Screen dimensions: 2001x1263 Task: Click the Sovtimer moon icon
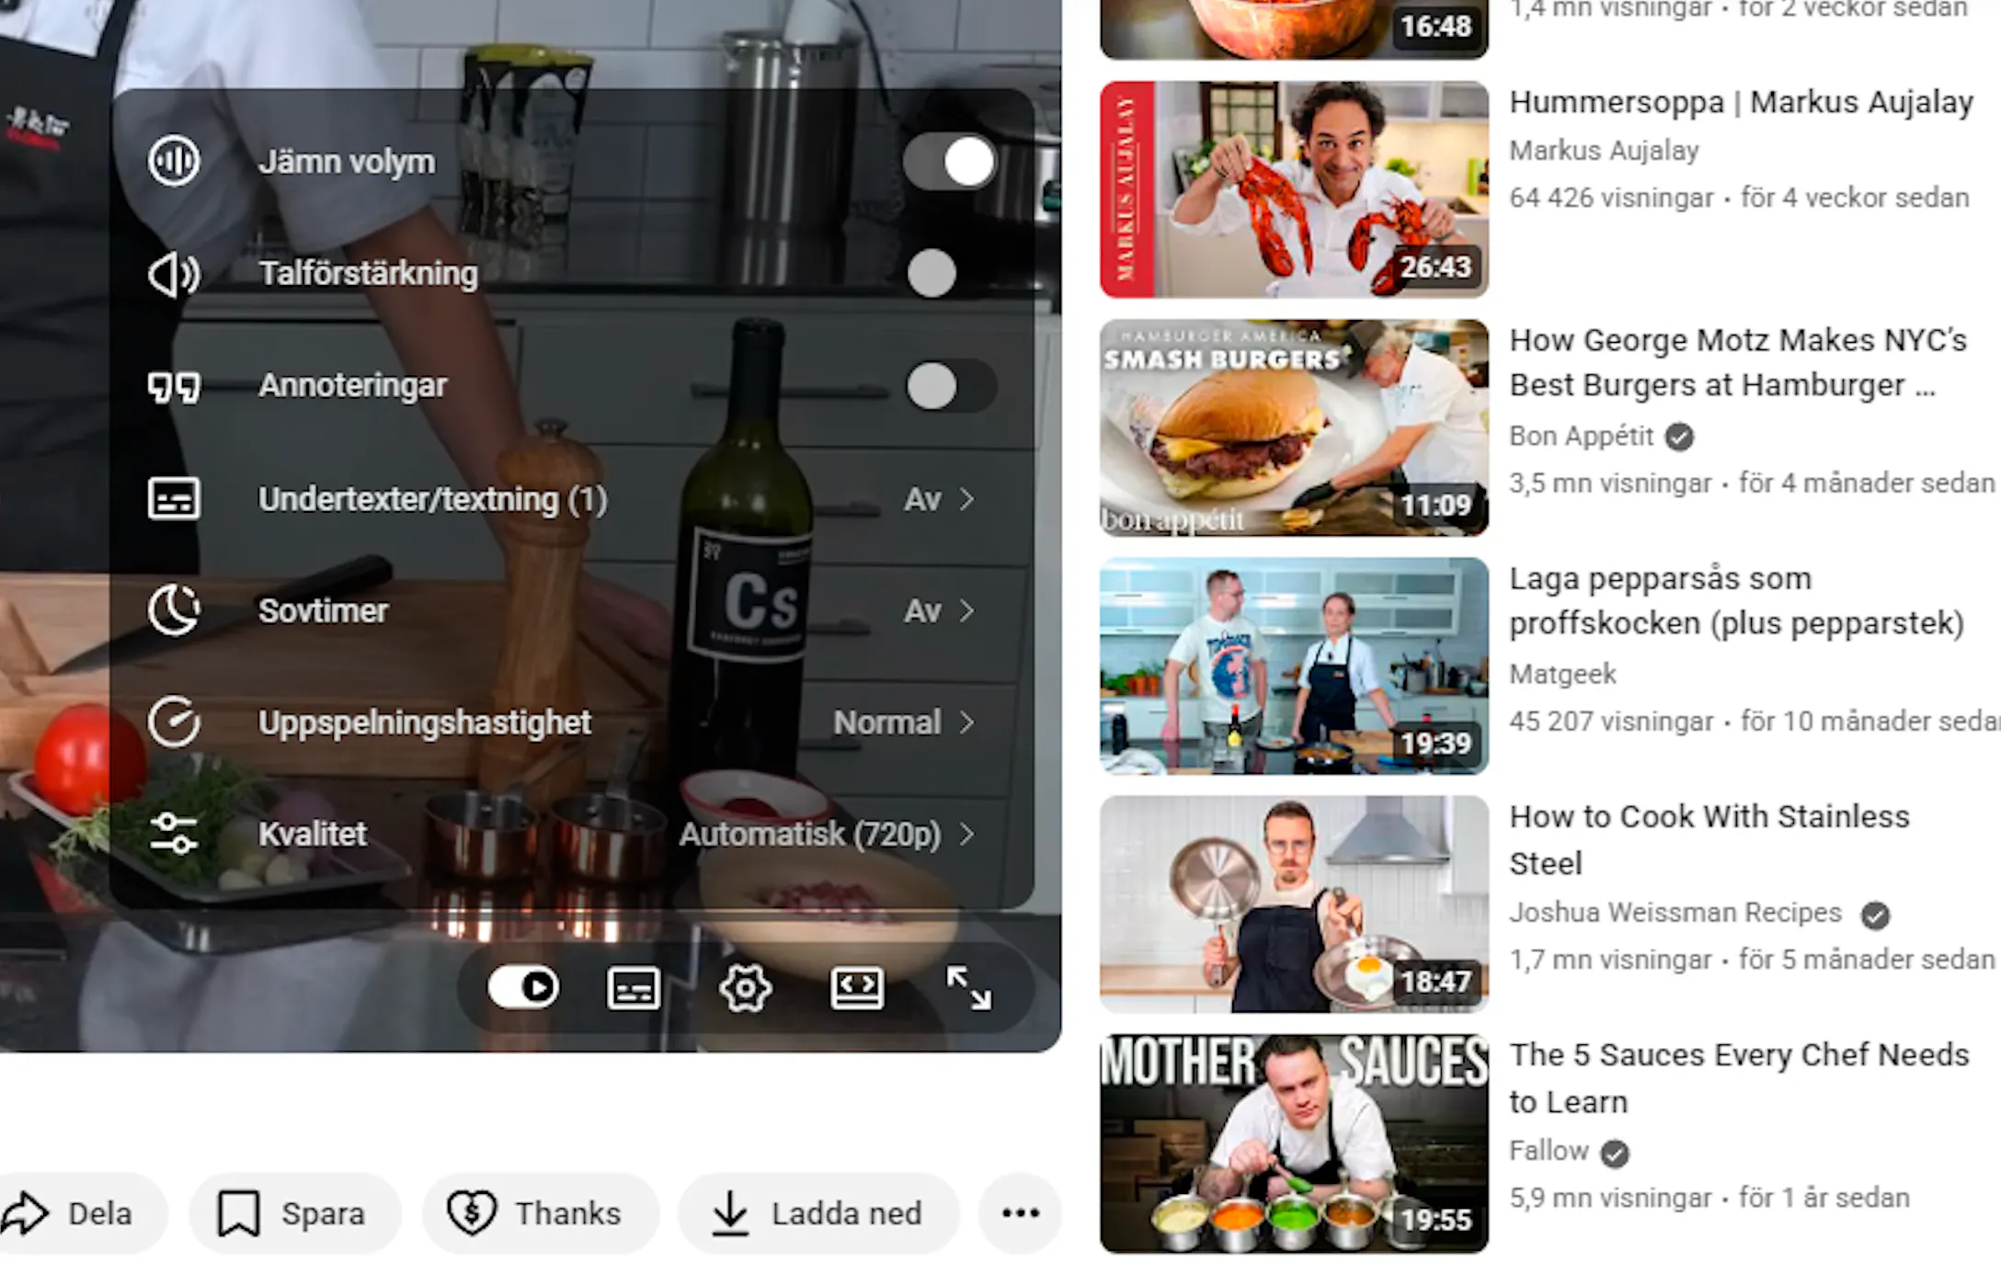174,610
